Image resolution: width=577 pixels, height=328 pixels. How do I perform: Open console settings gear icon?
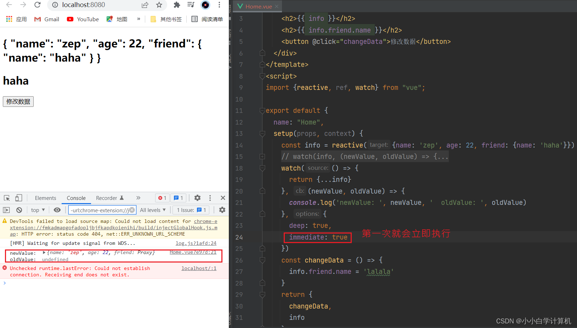tap(222, 210)
